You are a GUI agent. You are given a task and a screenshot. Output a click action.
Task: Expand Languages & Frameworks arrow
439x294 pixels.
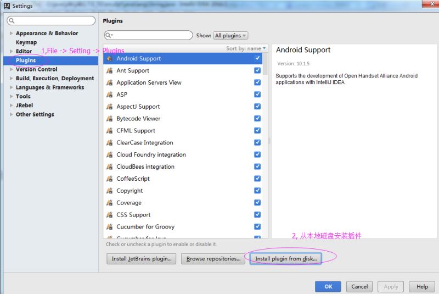point(11,87)
